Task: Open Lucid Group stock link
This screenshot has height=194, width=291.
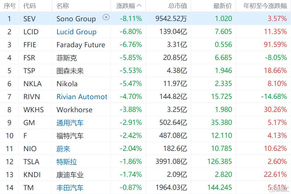Action: [77, 32]
